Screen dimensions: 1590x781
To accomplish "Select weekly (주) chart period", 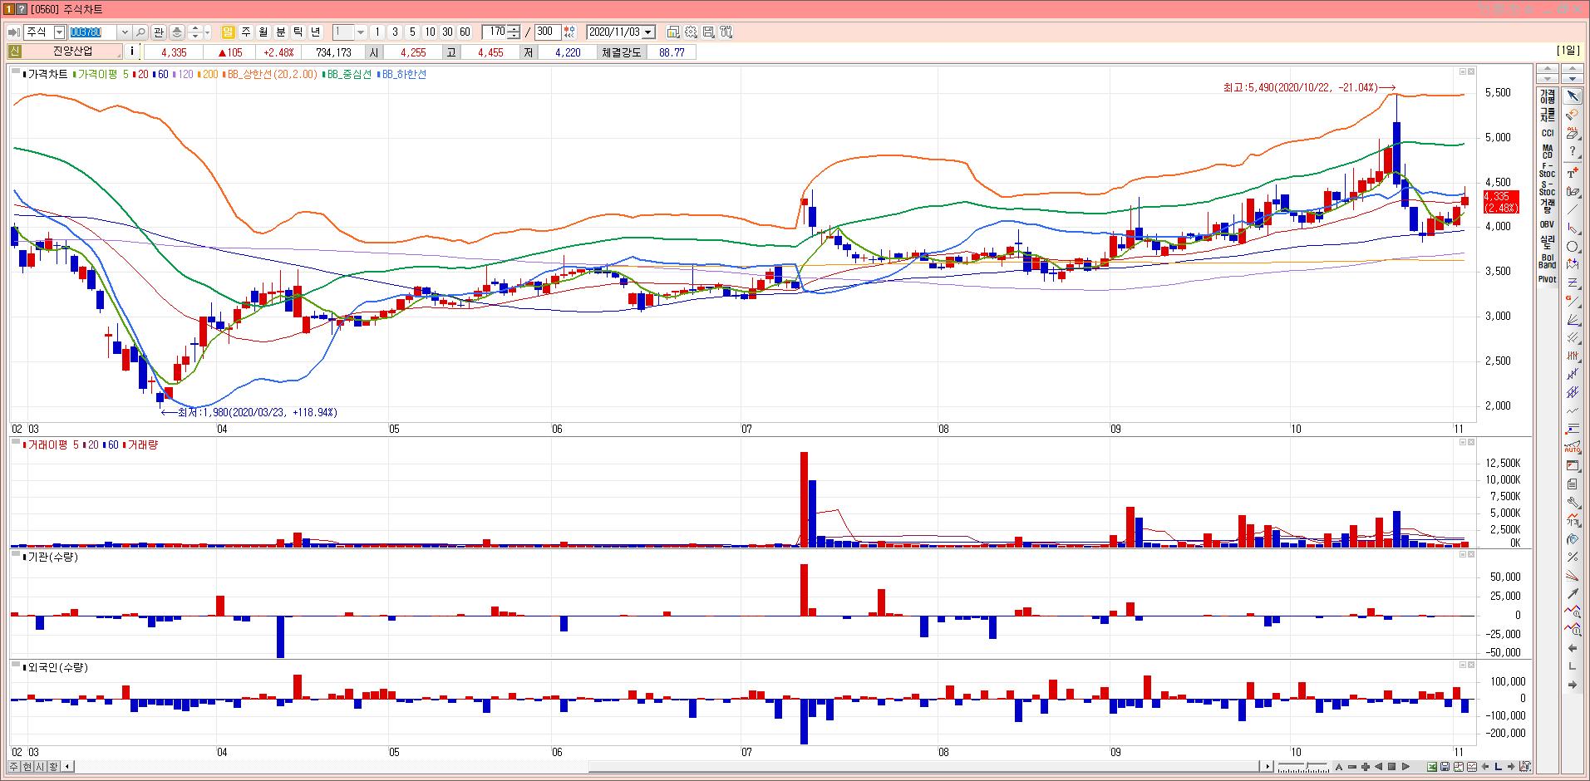I will click(x=246, y=32).
